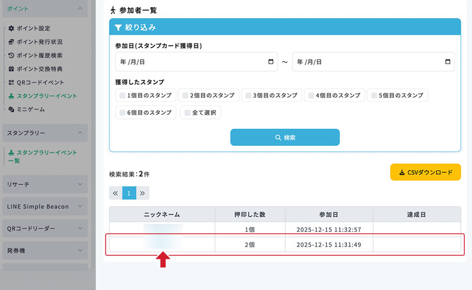Click the gift icon for ポイント交換特典

coord(11,69)
